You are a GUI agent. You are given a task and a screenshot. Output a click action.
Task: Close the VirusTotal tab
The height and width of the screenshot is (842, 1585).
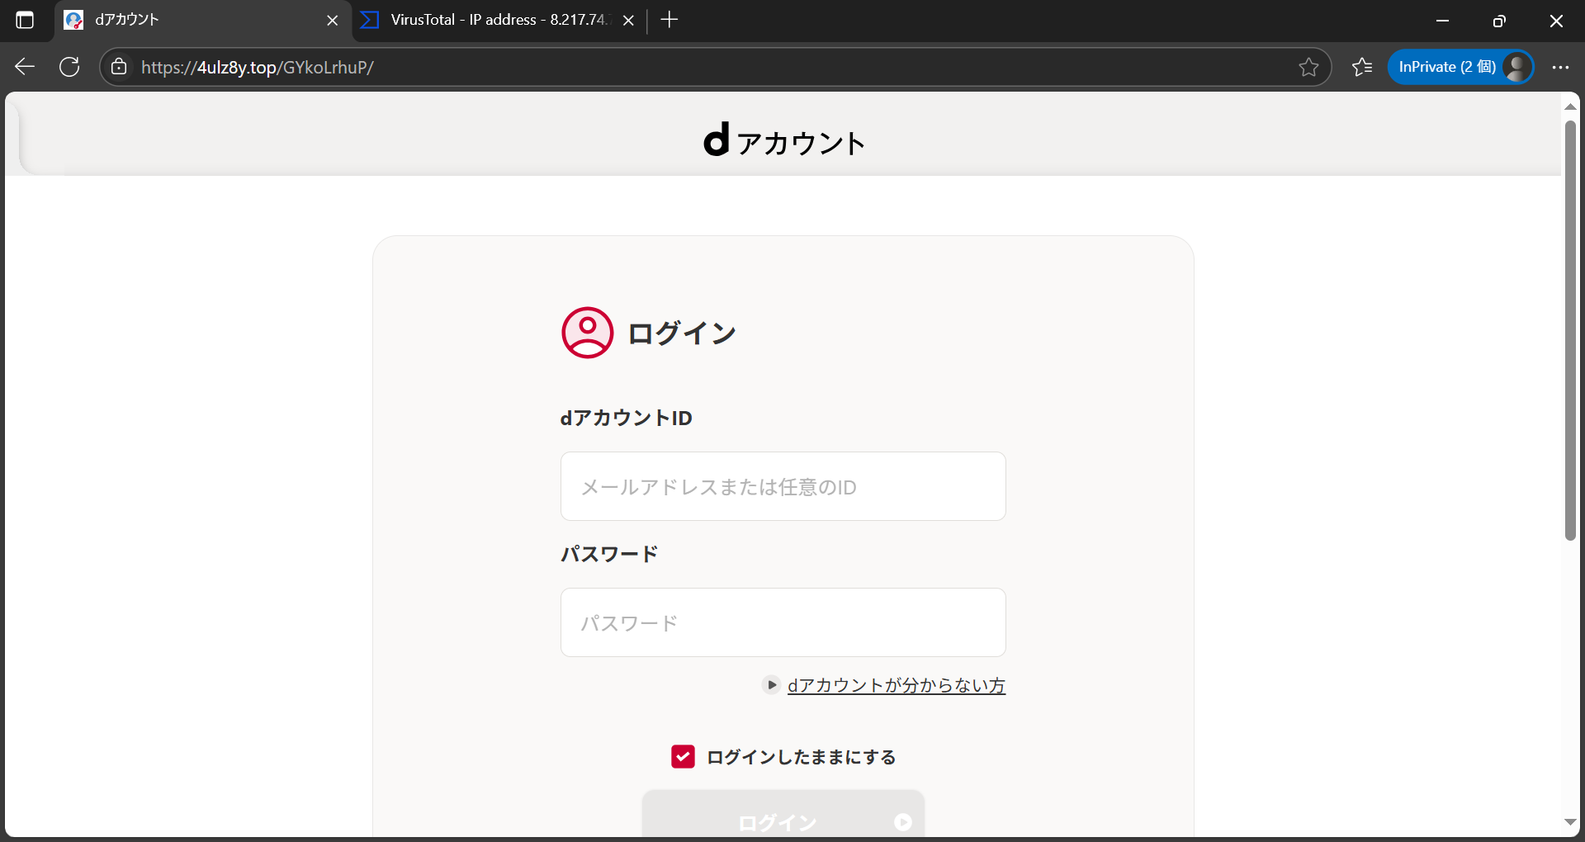[628, 21]
